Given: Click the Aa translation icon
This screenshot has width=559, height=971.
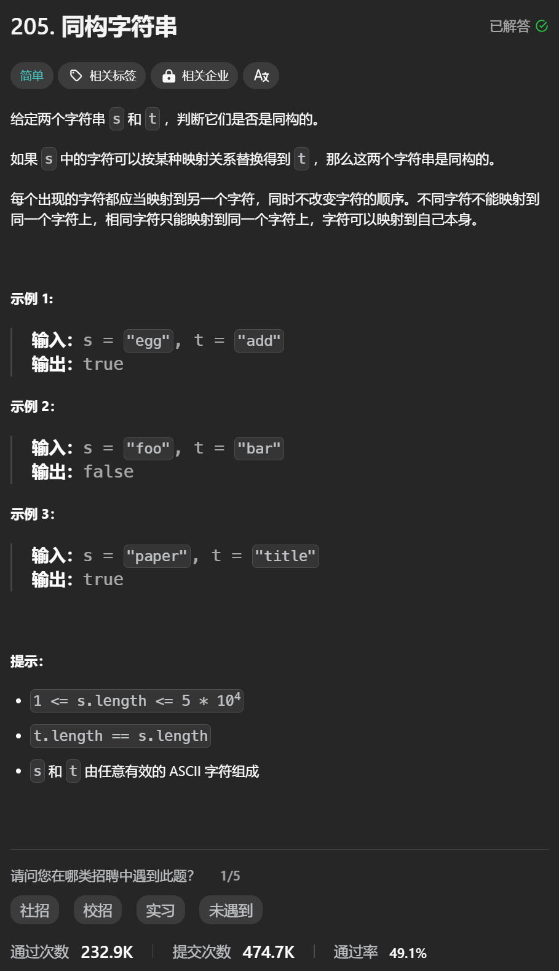Looking at the screenshot, I should [x=261, y=76].
